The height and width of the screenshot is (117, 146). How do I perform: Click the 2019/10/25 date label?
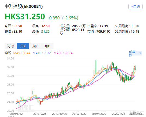(x=59, y=114)
